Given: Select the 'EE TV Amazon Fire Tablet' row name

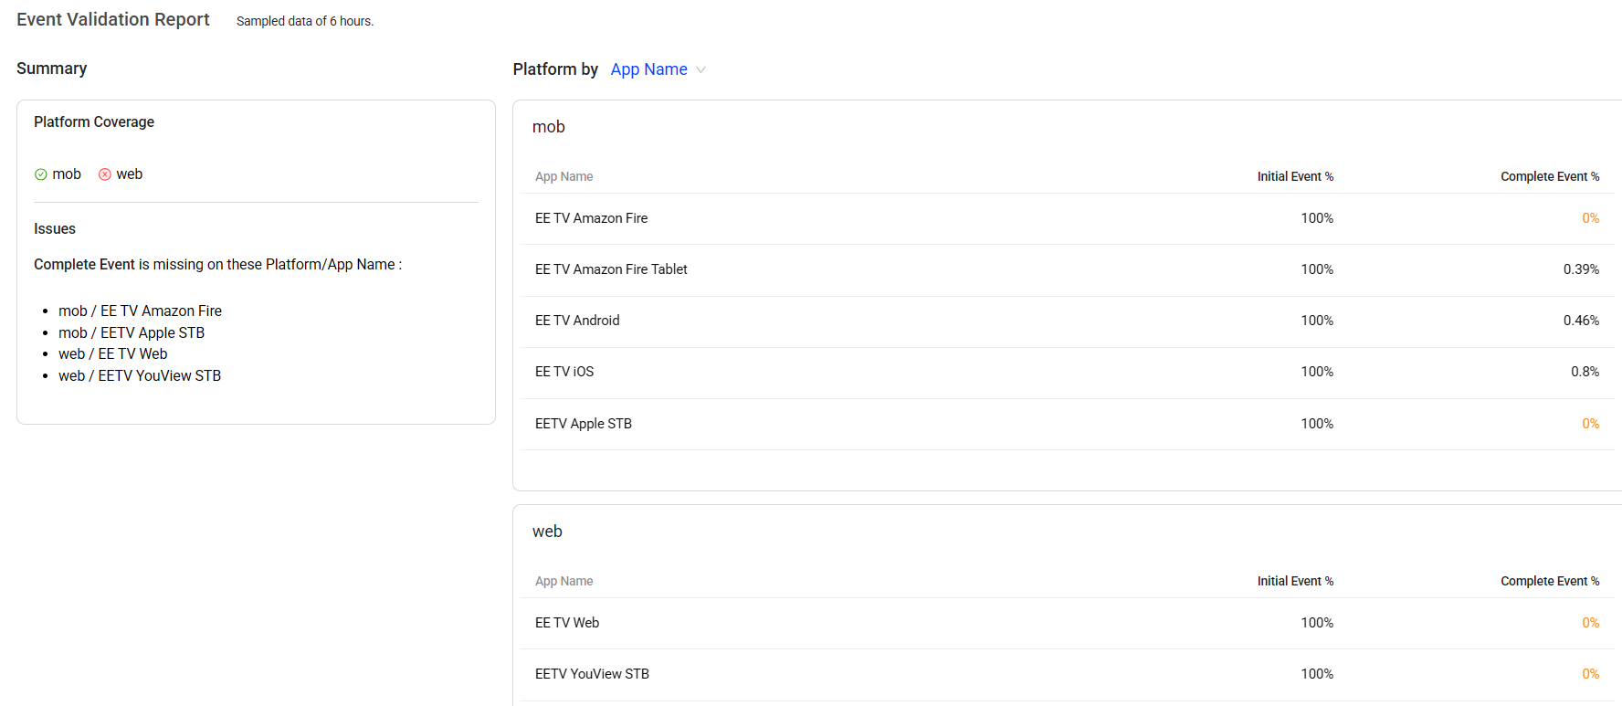Looking at the screenshot, I should coord(611,269).
